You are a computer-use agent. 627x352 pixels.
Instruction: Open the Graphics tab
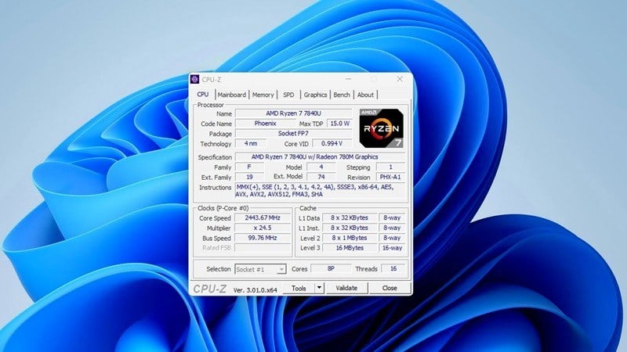tap(315, 95)
